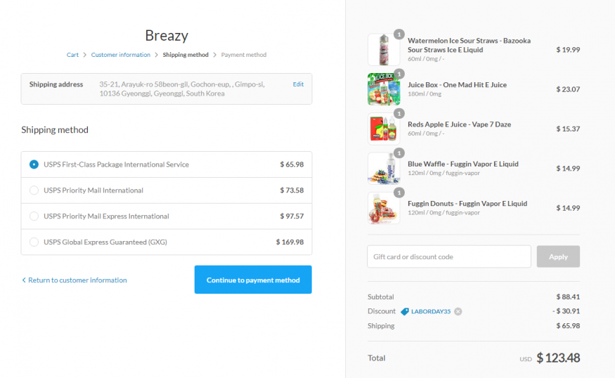Image resolution: width=615 pixels, height=378 pixels.
Task: Click the discount tag icon
Action: (x=405, y=311)
